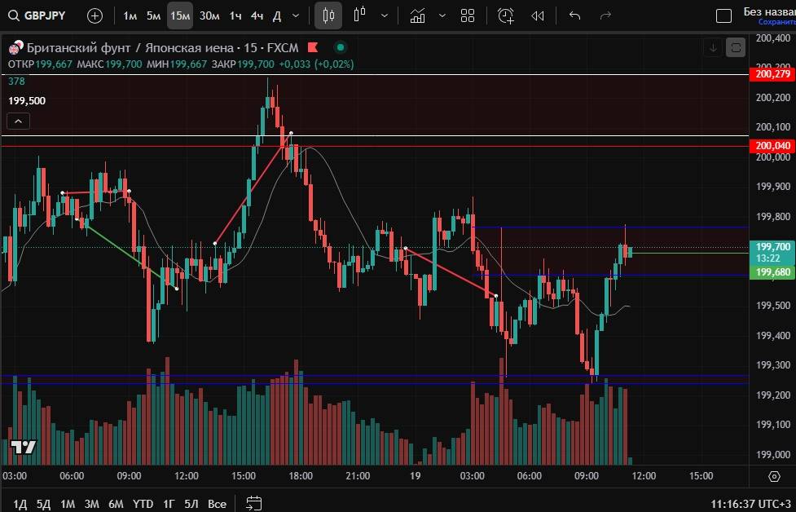Open the indicators menu icon
This screenshot has height=512, width=796.
tap(418, 15)
